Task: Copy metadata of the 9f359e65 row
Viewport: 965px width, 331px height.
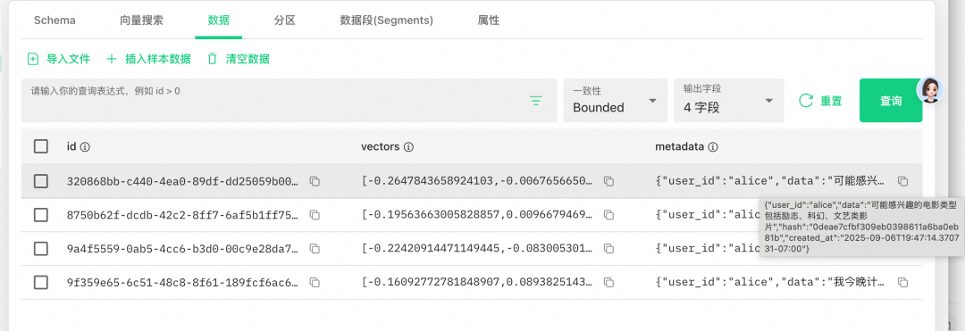Action: click(902, 283)
